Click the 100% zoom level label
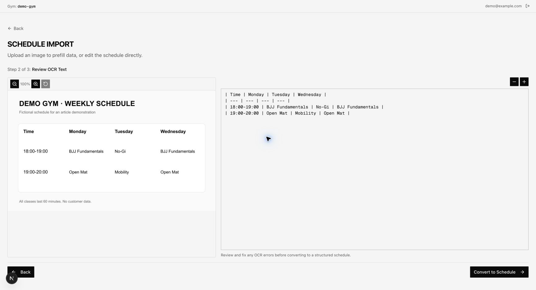 click(25, 84)
